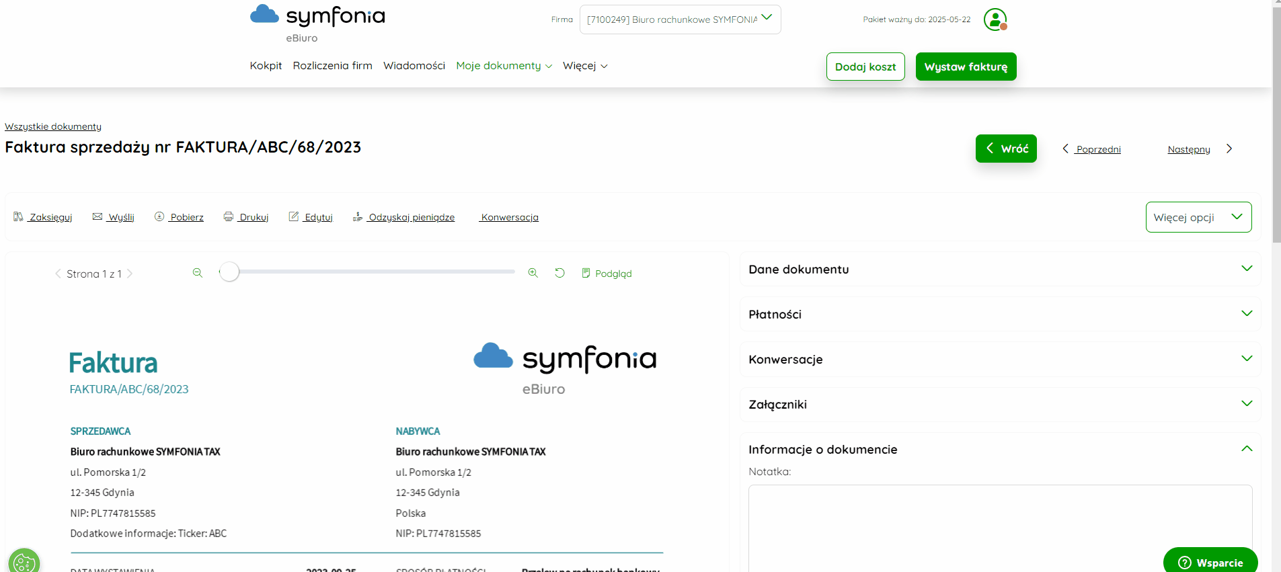Expand the Moje dokumenty menu
This screenshot has height=572, width=1281.
504,65
